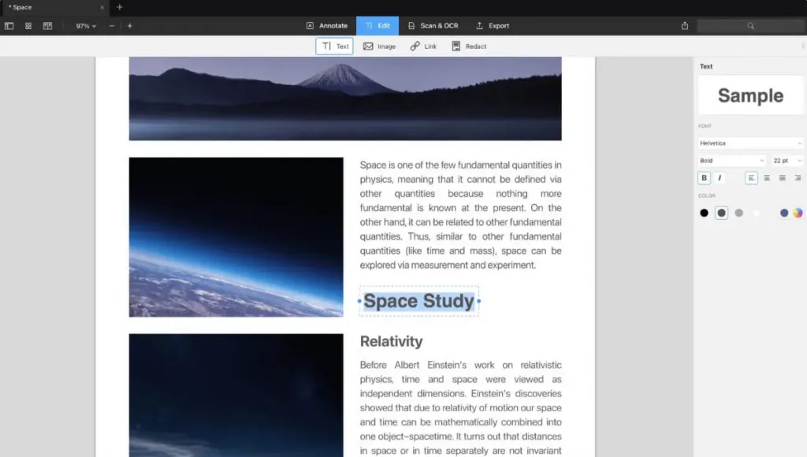Screen dimensions: 807x457
Task: Open Scan & OCR mode
Action: pos(433,26)
